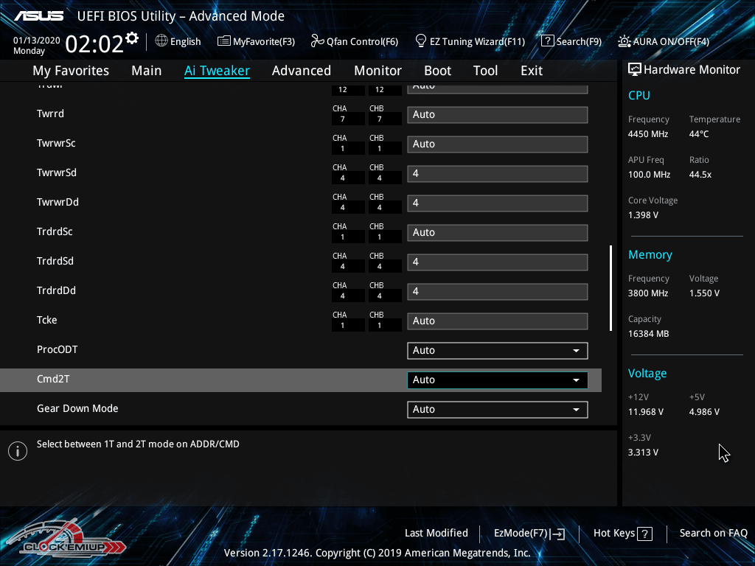
Task: Launch EZ Tuning Wizard lightbulb icon
Action: (x=421, y=41)
